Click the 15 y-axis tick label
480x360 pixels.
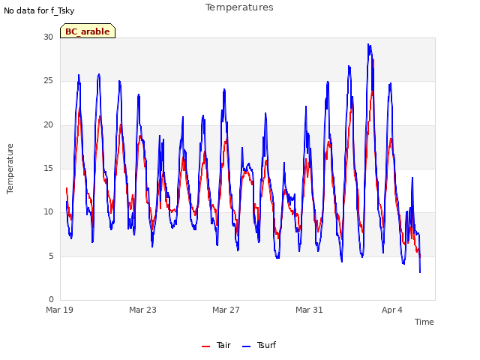(48, 168)
